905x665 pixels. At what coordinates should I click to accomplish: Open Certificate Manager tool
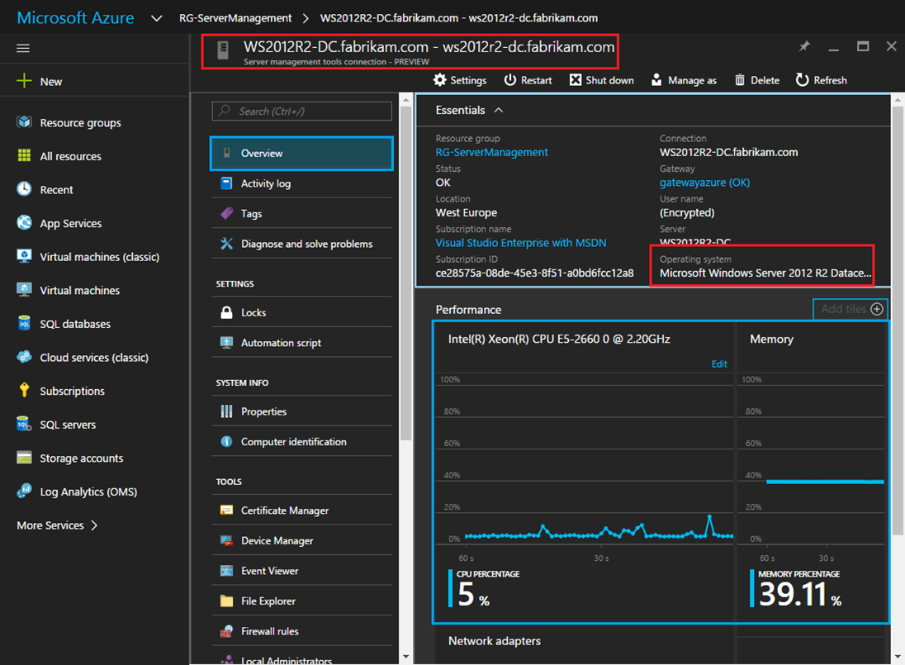(302, 511)
